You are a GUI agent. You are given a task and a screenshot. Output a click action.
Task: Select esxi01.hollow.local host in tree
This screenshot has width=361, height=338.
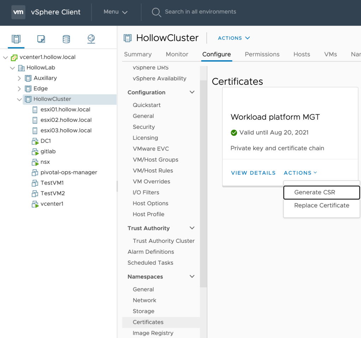pyautogui.click(x=65, y=109)
